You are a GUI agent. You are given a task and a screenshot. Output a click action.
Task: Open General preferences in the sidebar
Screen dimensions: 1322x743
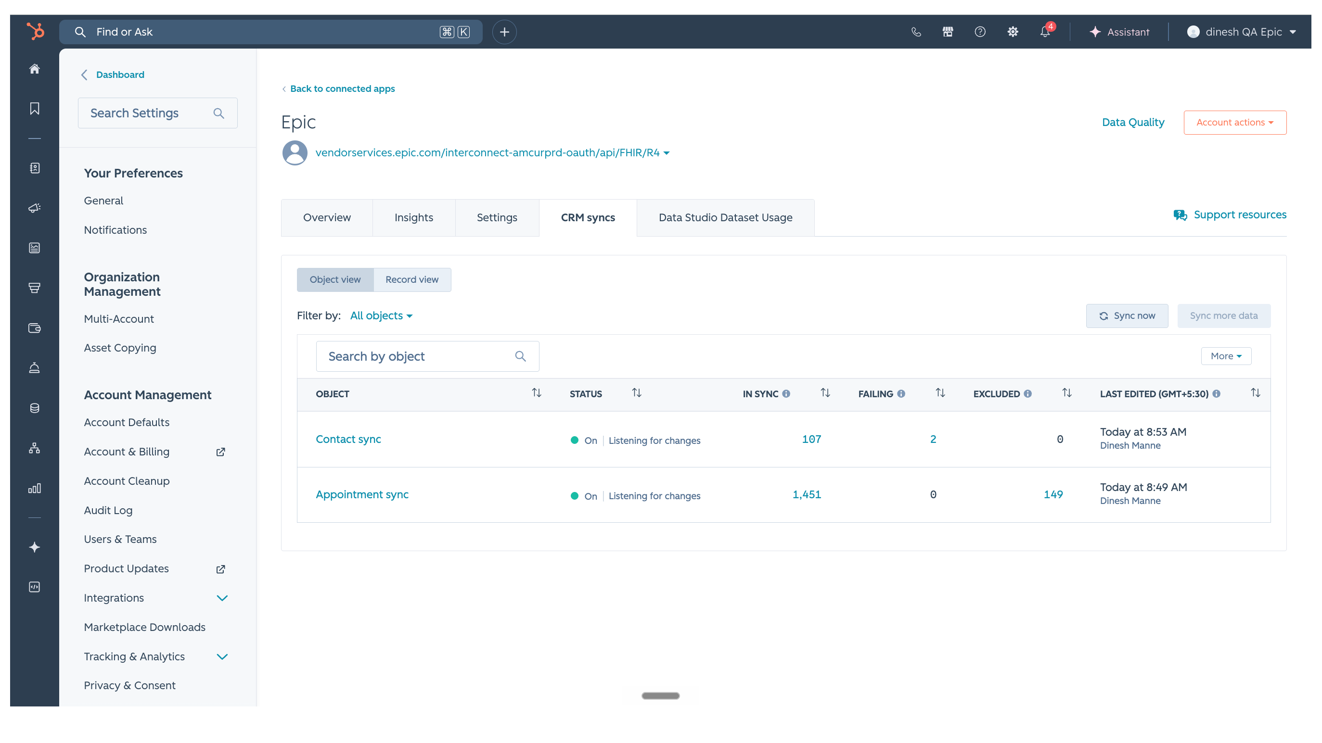point(103,201)
